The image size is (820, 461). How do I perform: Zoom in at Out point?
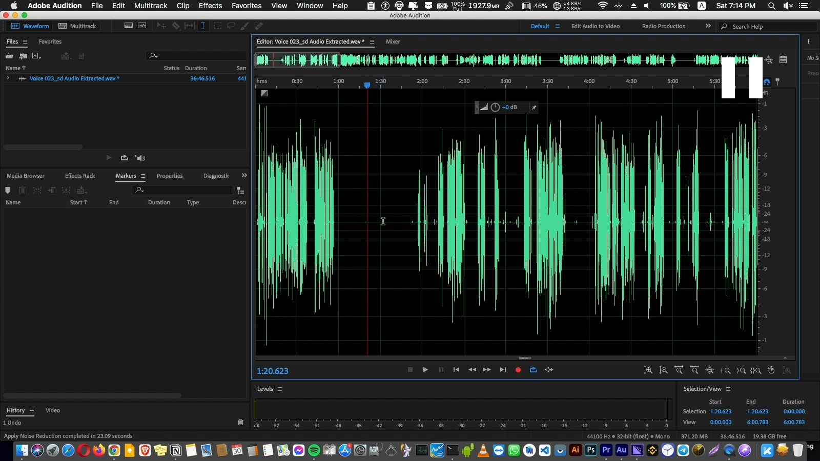tap(741, 370)
